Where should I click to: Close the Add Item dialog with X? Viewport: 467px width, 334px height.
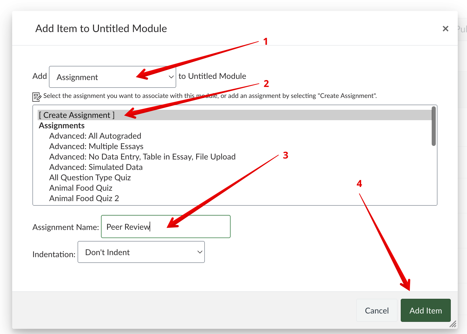pyautogui.click(x=445, y=29)
